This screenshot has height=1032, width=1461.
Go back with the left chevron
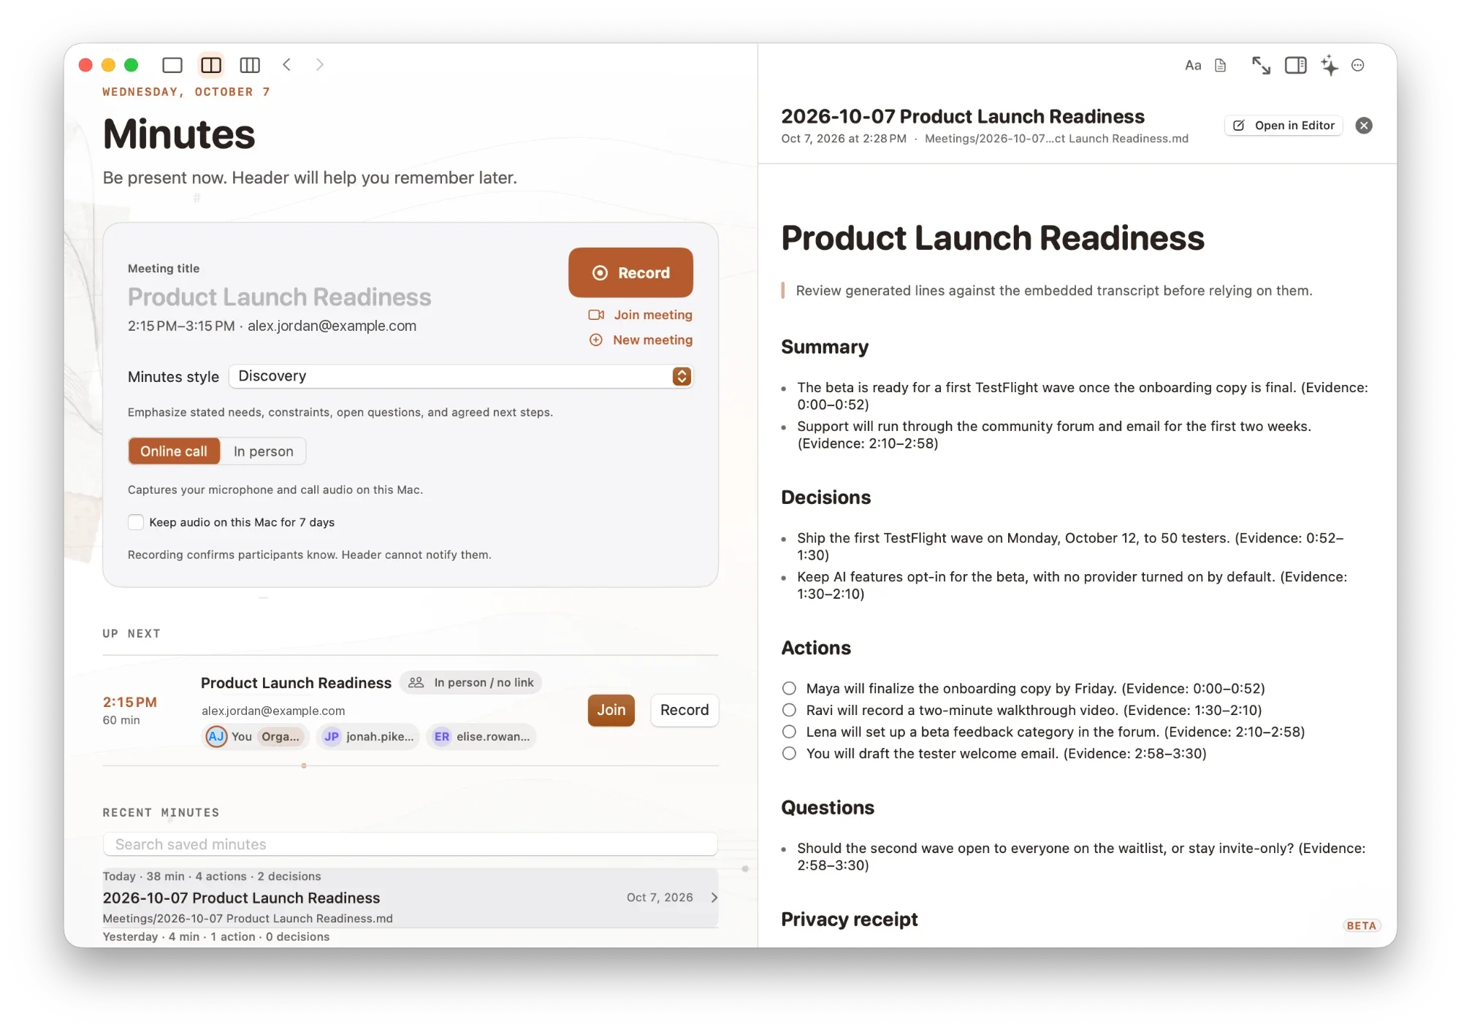[x=287, y=65]
